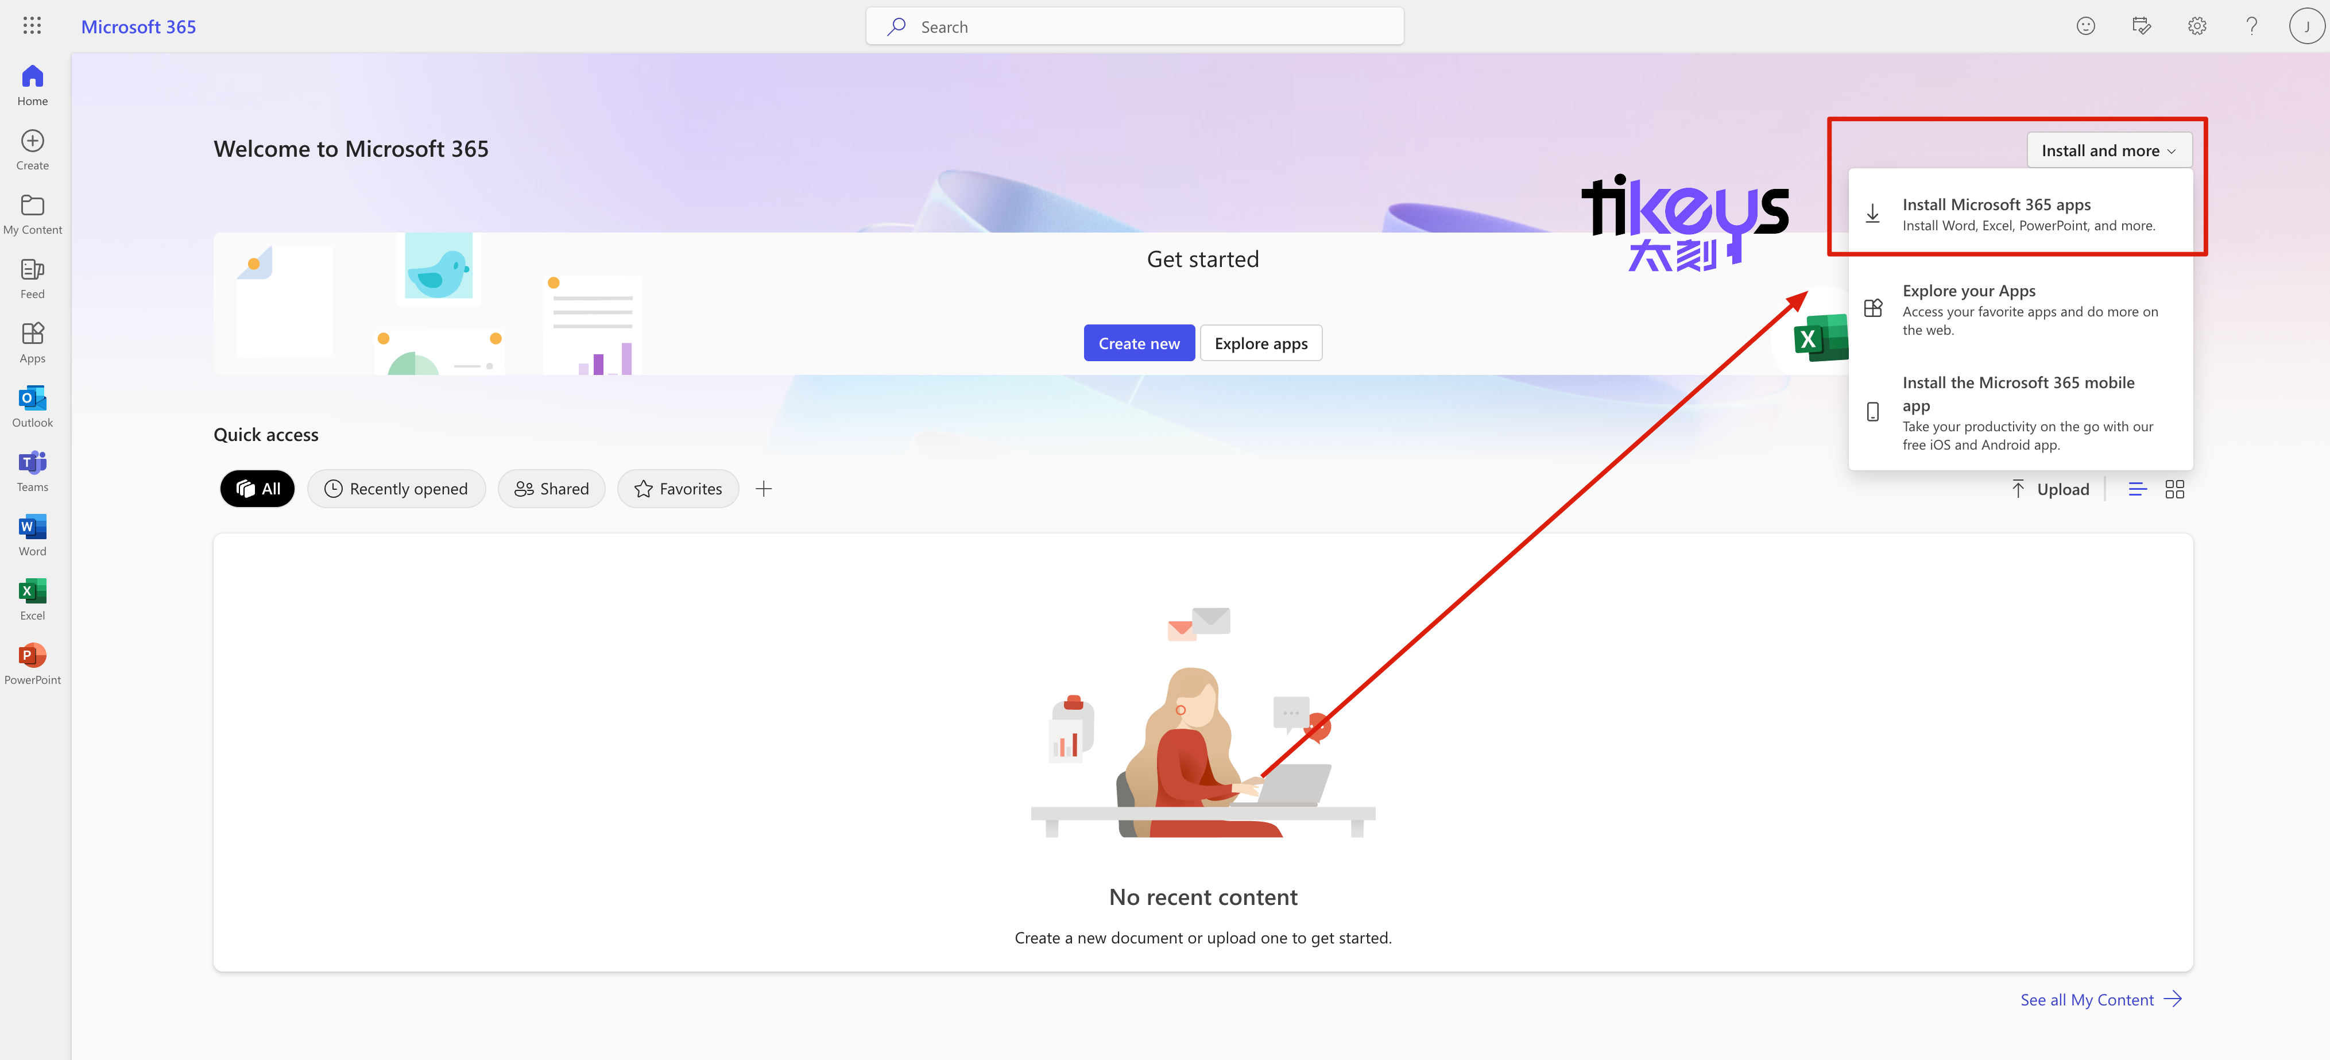Add a new quick access filter
Image resolution: width=2330 pixels, height=1060 pixels.
[x=764, y=489]
